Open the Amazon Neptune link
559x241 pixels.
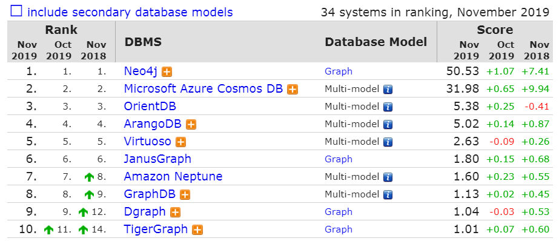[173, 176]
